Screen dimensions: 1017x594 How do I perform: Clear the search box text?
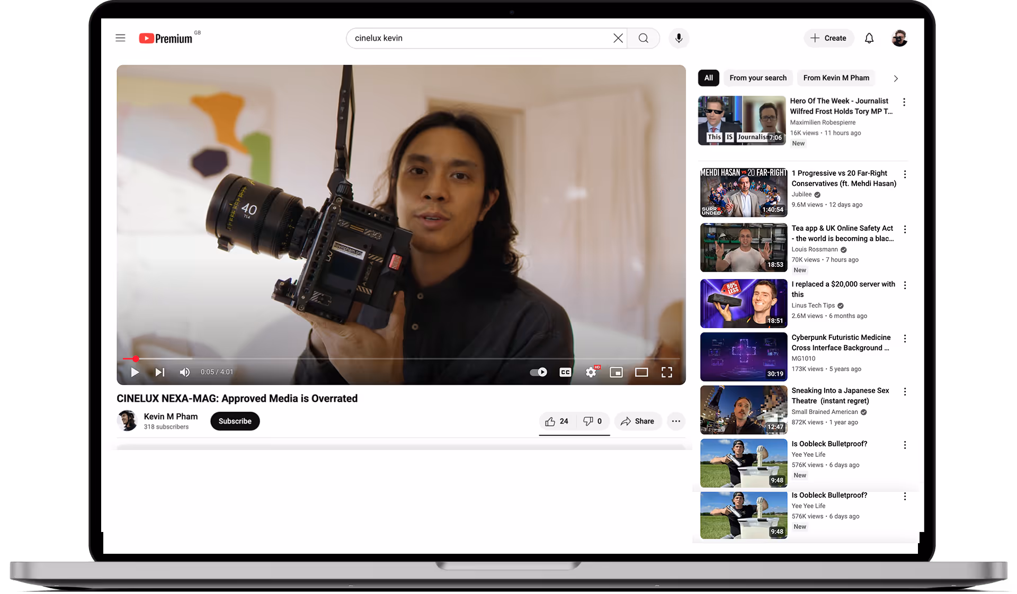click(618, 38)
